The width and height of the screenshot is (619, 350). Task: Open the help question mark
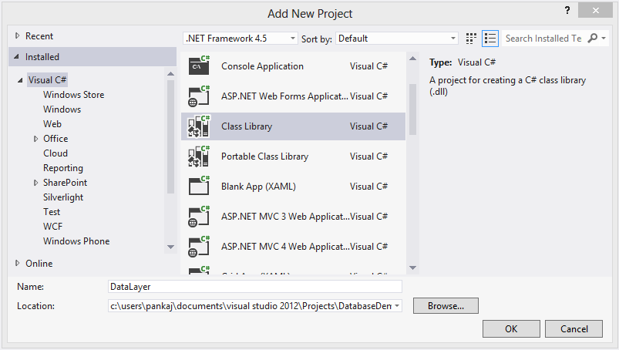[567, 10]
